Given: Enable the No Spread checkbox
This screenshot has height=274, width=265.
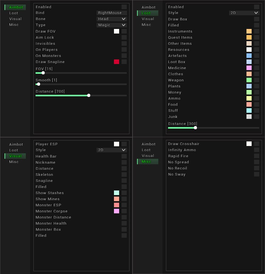Looking at the screenshot, I should click(x=256, y=162).
